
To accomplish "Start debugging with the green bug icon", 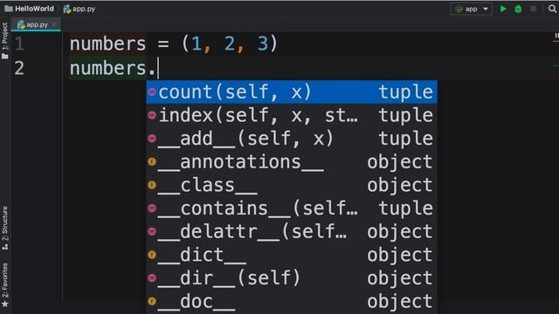I will coord(518,9).
